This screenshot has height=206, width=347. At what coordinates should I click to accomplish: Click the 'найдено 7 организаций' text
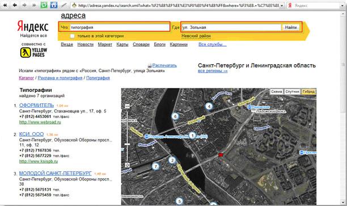pyautogui.click(x=42, y=96)
